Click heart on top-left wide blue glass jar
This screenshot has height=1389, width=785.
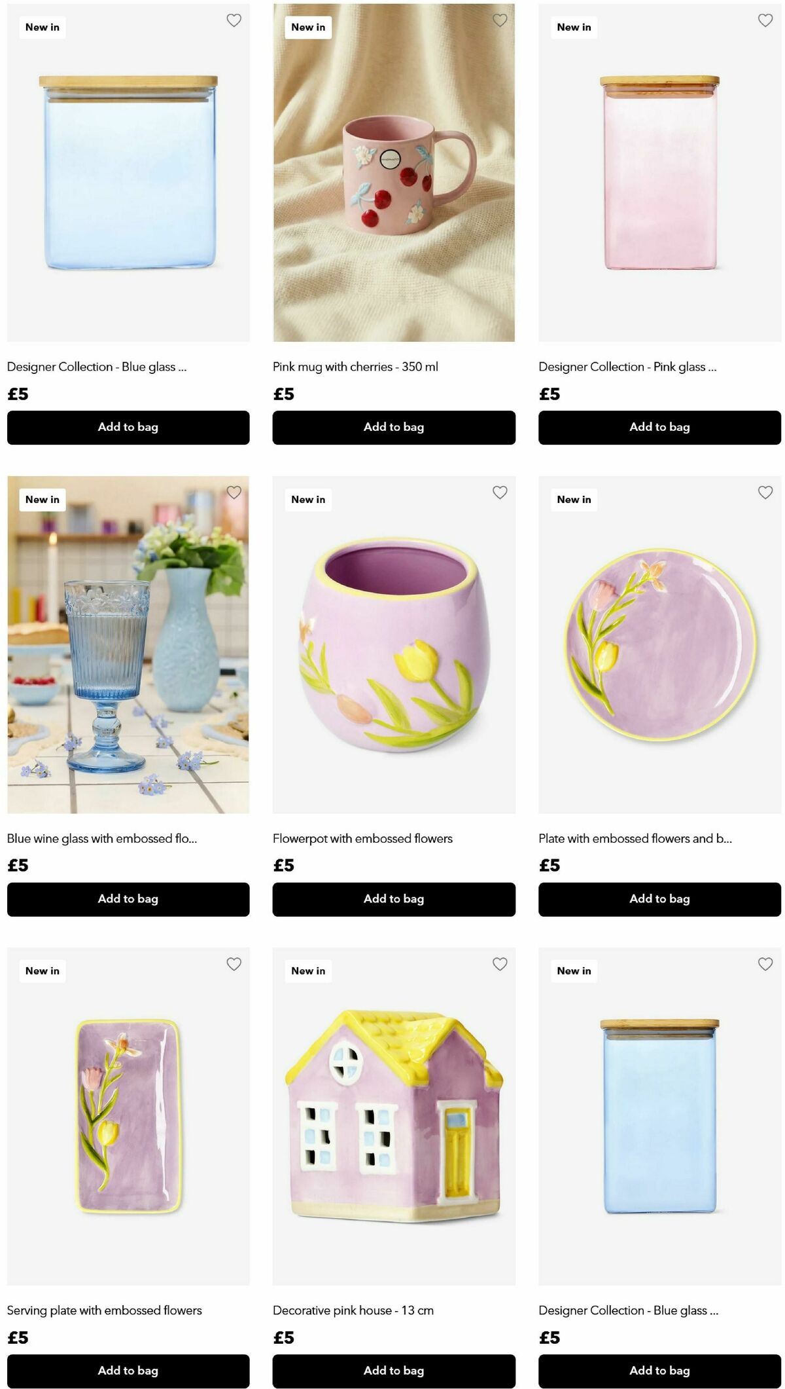pos(234,20)
